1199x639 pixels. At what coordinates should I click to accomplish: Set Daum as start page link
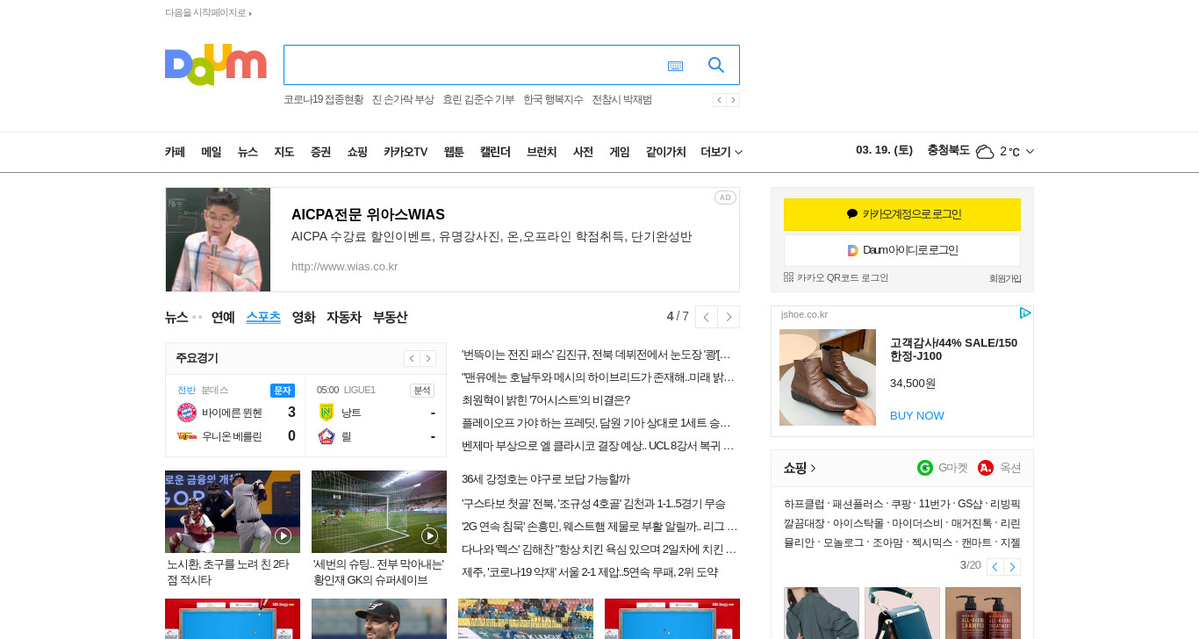(x=208, y=13)
